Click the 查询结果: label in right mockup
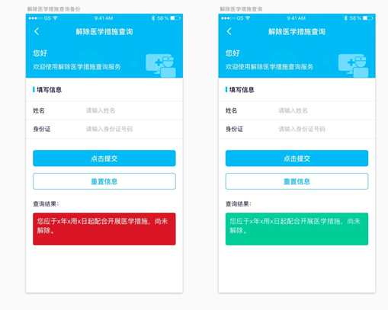This screenshot has width=388, height=310. click(x=239, y=203)
